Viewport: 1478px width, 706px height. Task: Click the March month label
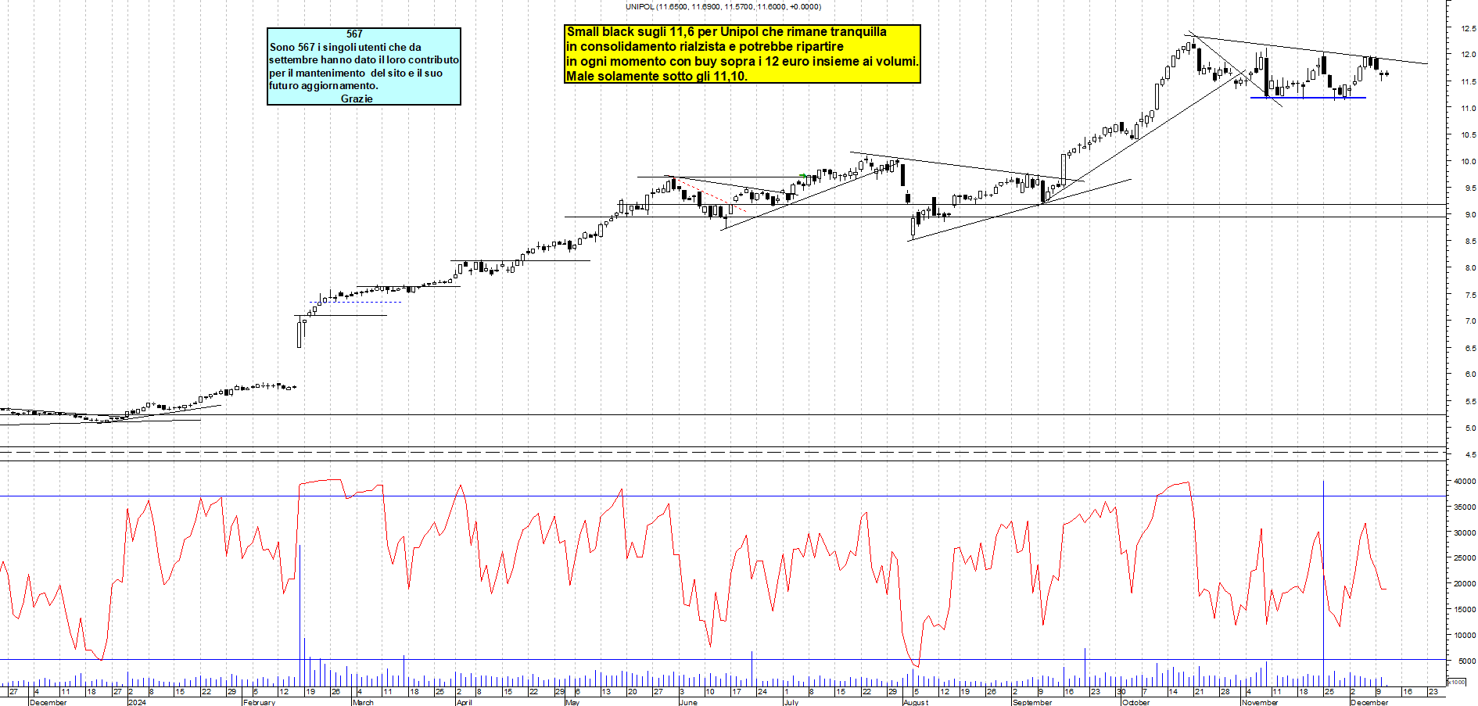[x=363, y=702]
